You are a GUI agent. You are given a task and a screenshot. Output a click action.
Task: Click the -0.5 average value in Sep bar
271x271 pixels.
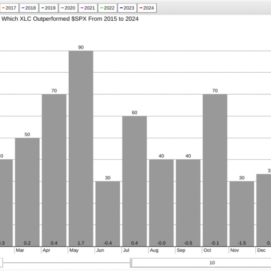[x=188, y=243]
